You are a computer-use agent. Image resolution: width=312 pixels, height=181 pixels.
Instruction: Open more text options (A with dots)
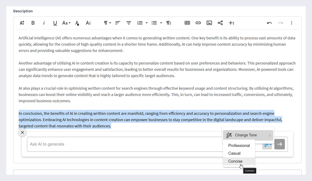[x=88, y=23]
